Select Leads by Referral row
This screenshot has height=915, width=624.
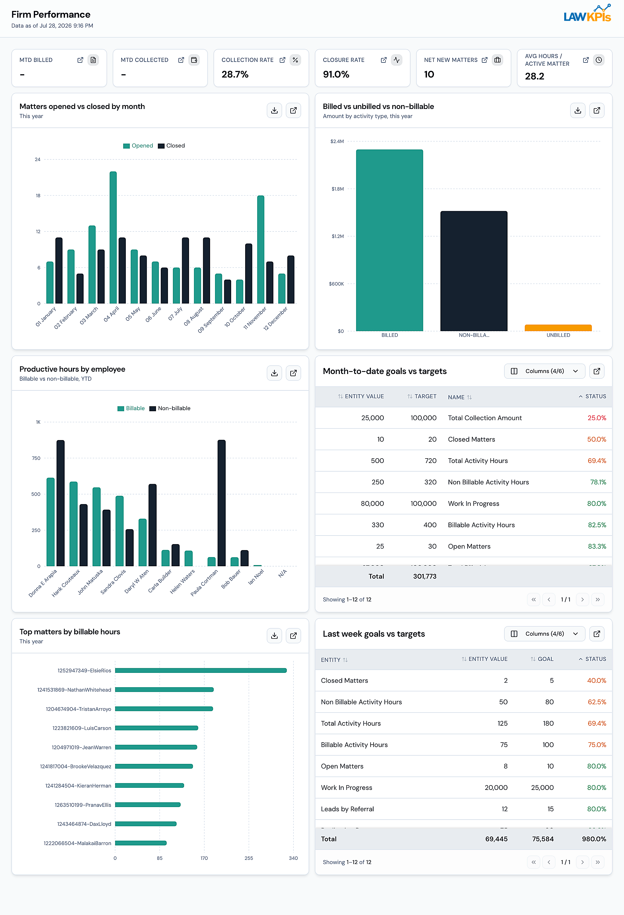point(463,809)
